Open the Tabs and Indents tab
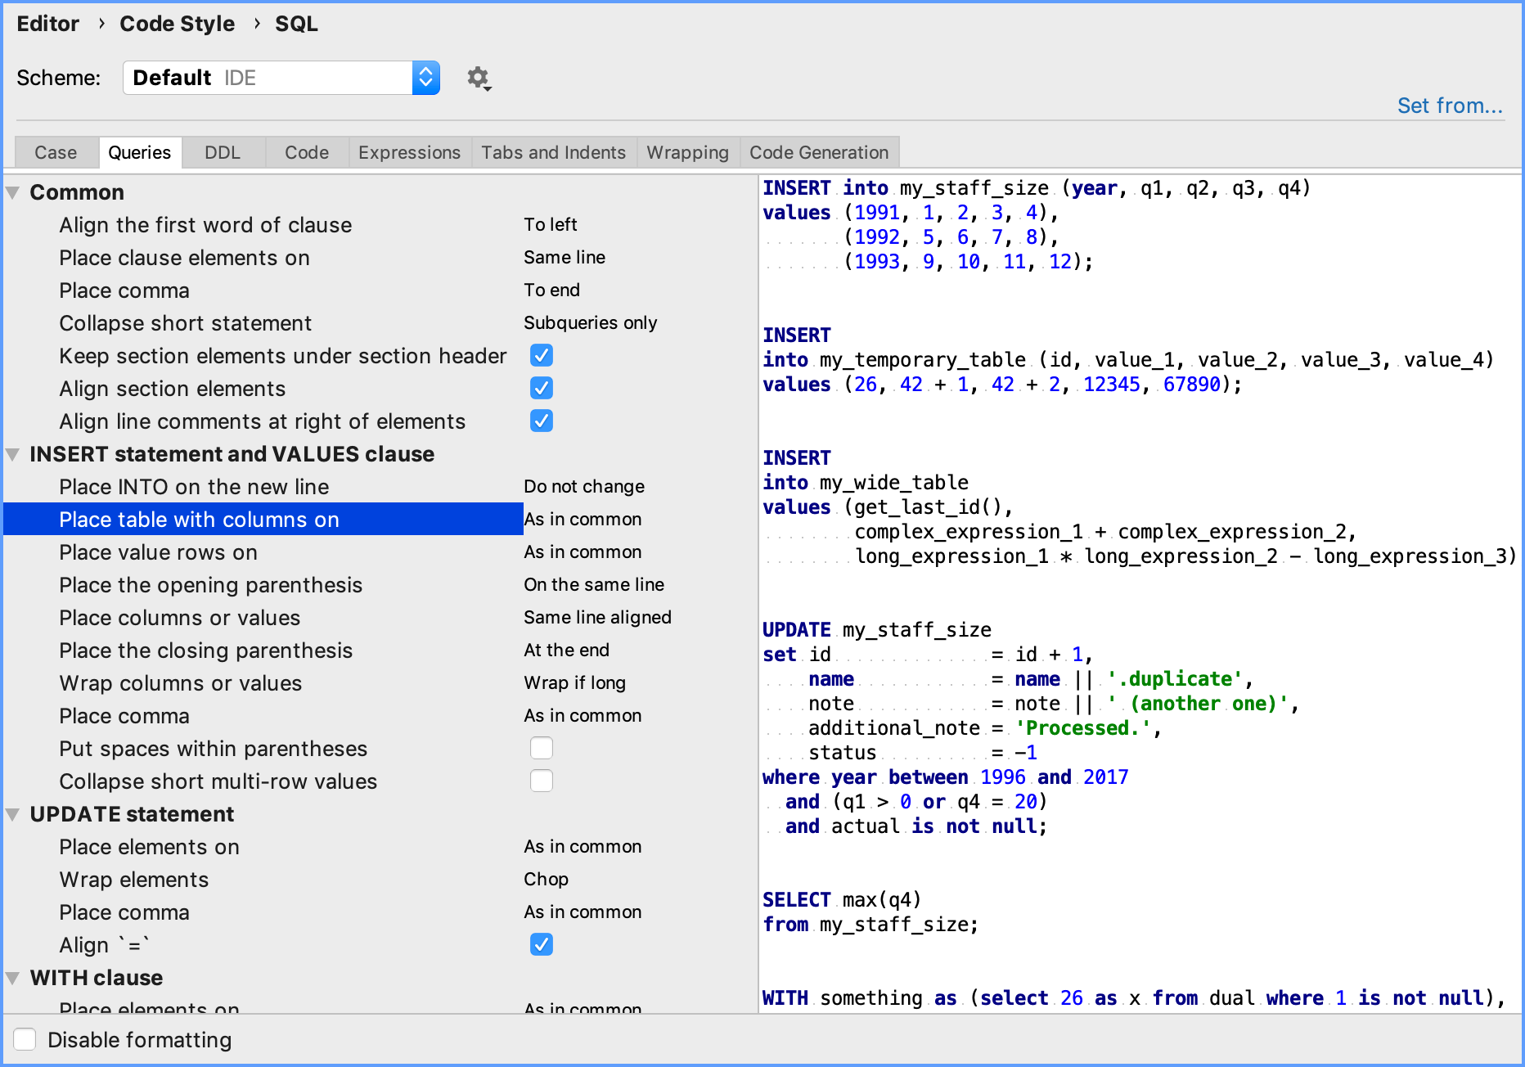1525x1067 pixels. click(553, 152)
